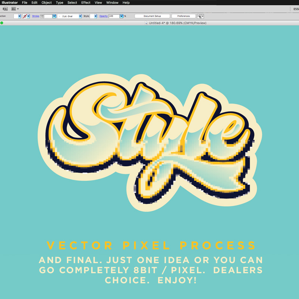Click the Preferences button
This screenshot has height=299, width=299.
(x=184, y=16)
